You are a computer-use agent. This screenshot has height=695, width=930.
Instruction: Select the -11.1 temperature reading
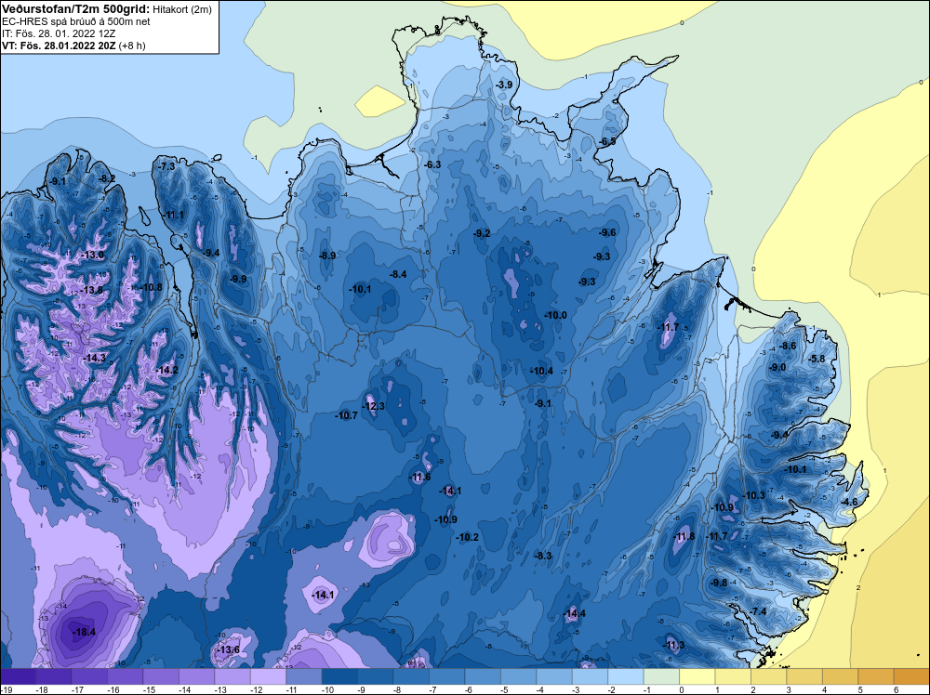tap(175, 215)
